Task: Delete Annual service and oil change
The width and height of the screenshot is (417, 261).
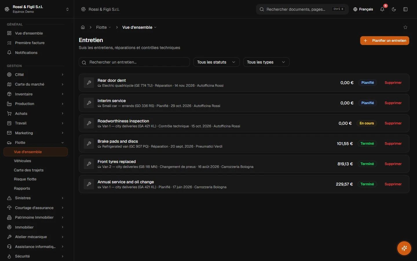Action: 393,184
